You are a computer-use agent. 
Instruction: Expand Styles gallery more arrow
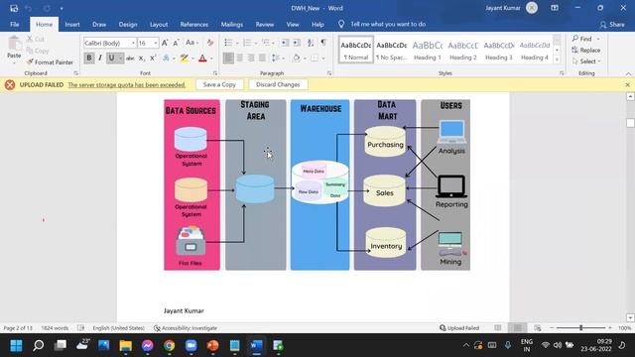pos(557,59)
